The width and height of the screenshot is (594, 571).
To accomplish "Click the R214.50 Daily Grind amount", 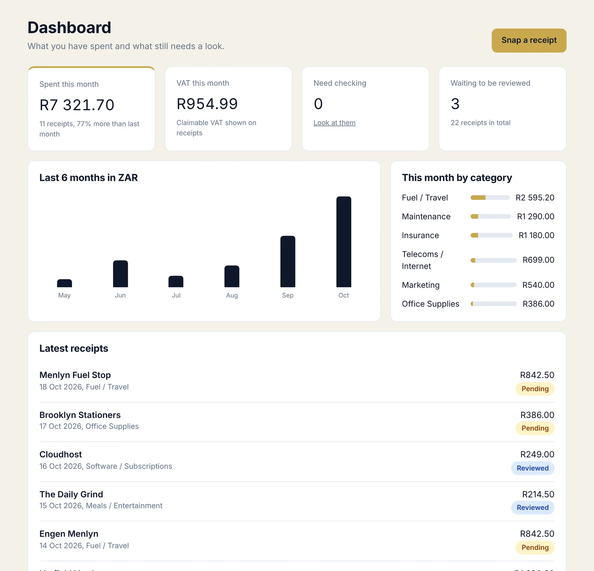I will pos(538,495).
